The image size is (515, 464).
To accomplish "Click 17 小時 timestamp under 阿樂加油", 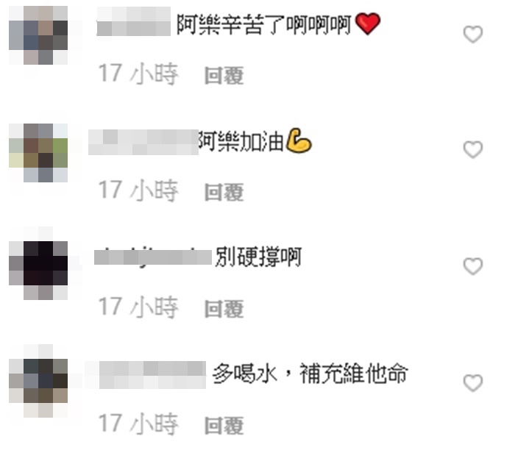I will click(x=138, y=190).
